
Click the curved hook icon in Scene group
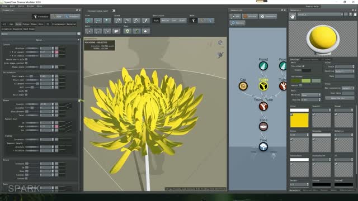[x=118, y=21]
